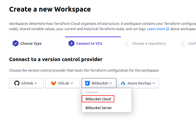Image resolution: width=196 pixels, height=131 pixels.
Task: Click the checkmark badge beside Choose Type
Action: (x=16, y=43)
